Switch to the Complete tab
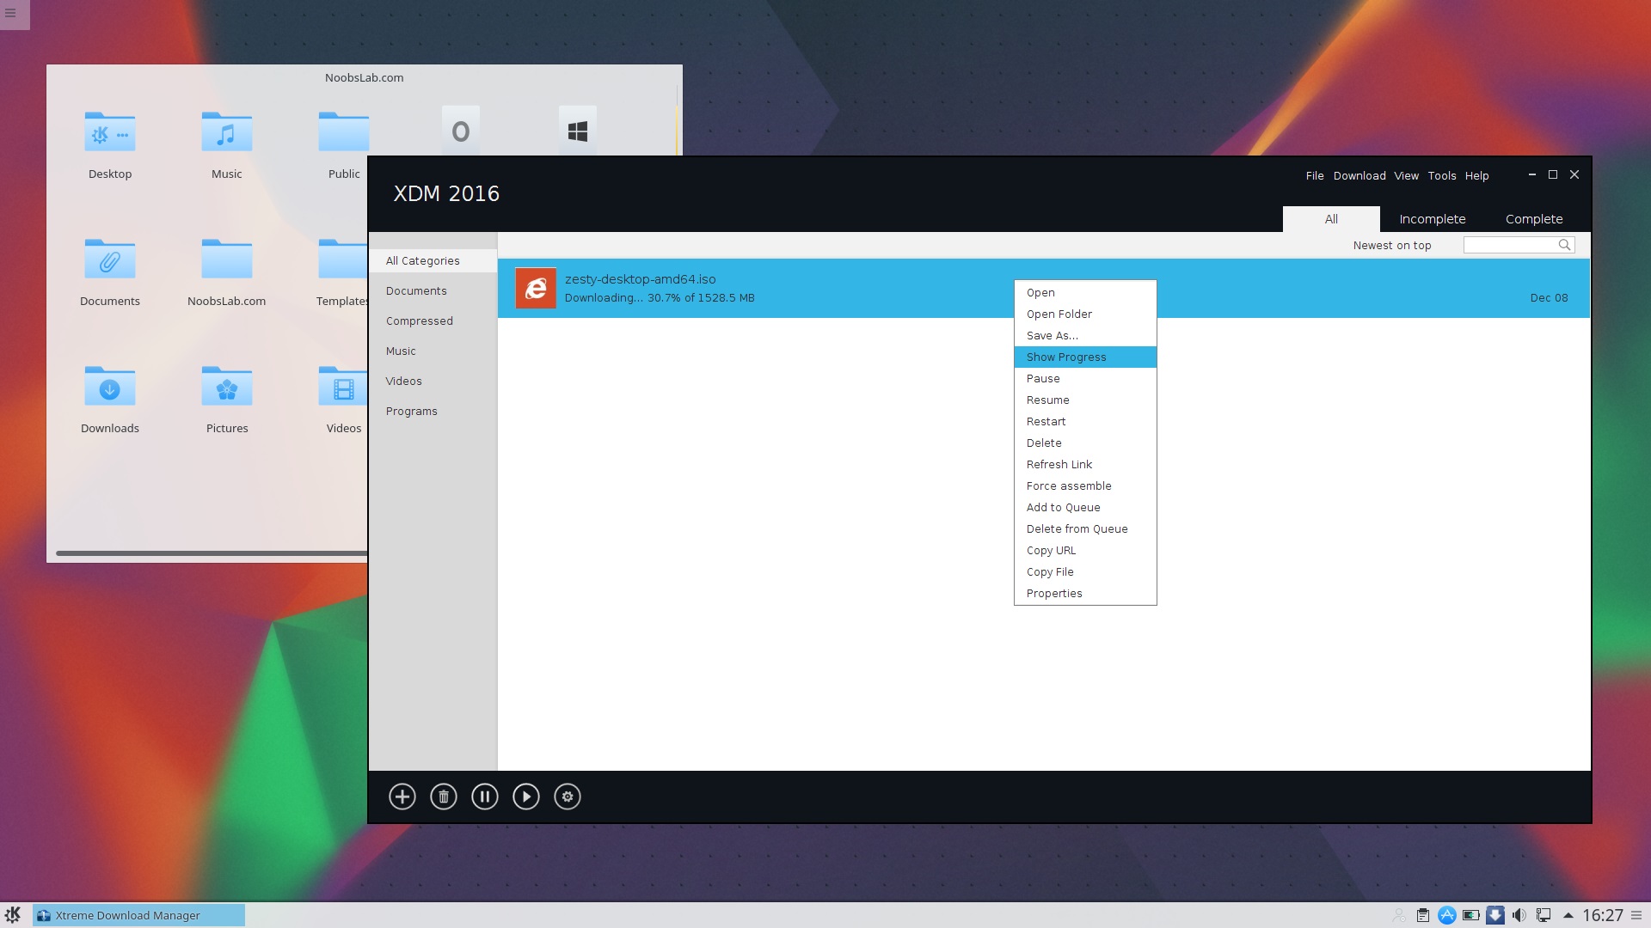This screenshot has height=928, width=1651. coord(1534,219)
